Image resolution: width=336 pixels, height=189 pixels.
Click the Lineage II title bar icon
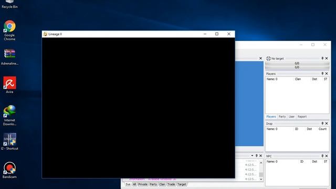(45, 34)
